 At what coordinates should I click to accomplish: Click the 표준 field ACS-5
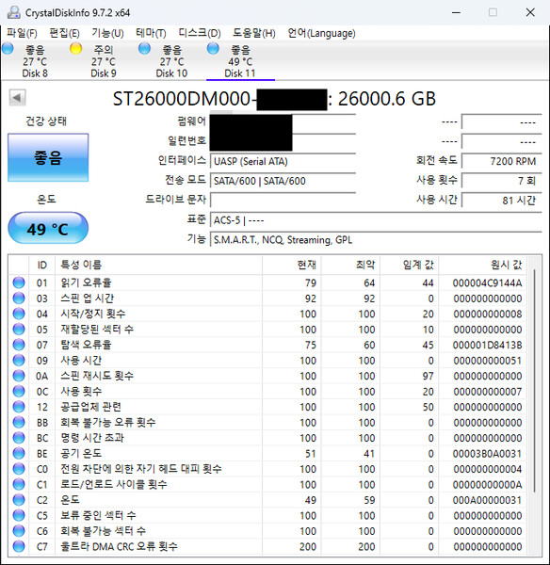[376, 219]
